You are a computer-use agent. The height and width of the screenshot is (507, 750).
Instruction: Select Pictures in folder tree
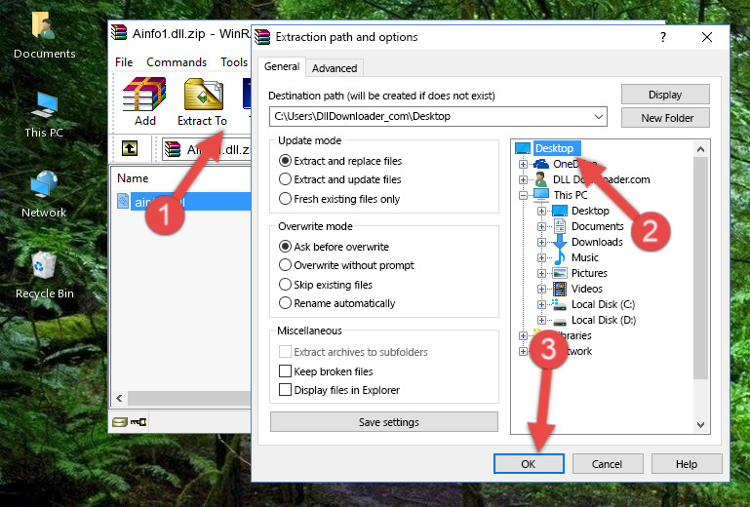pos(589,273)
